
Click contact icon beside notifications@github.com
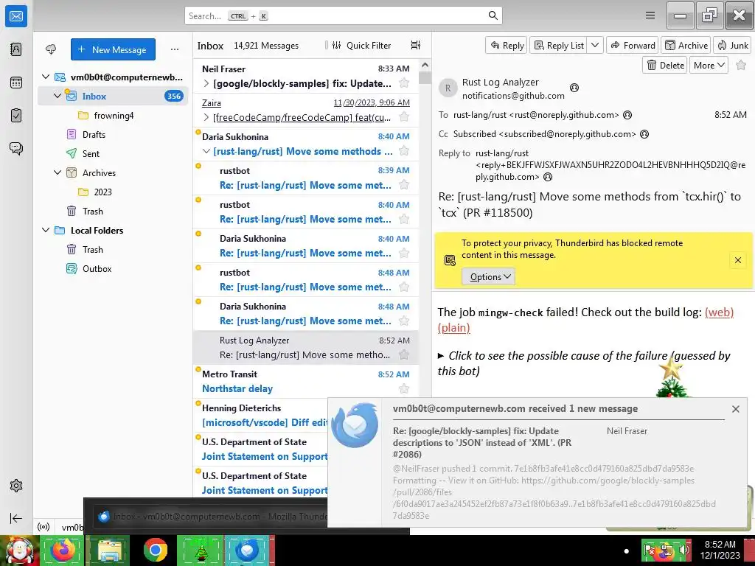point(574,88)
